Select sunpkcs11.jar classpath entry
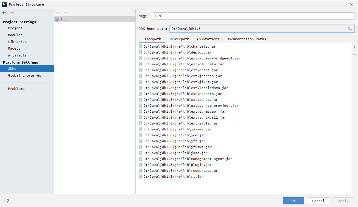 [x=243, y=117]
